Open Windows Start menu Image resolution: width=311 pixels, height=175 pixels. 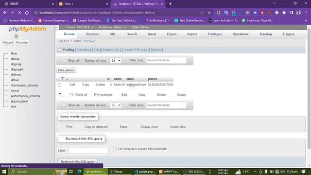(x=4, y=172)
